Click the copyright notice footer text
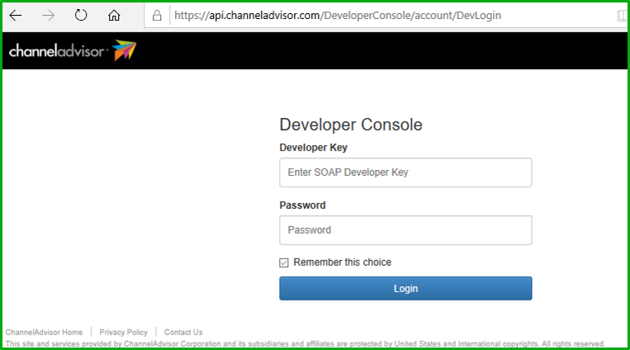The image size is (630, 350). click(x=306, y=344)
